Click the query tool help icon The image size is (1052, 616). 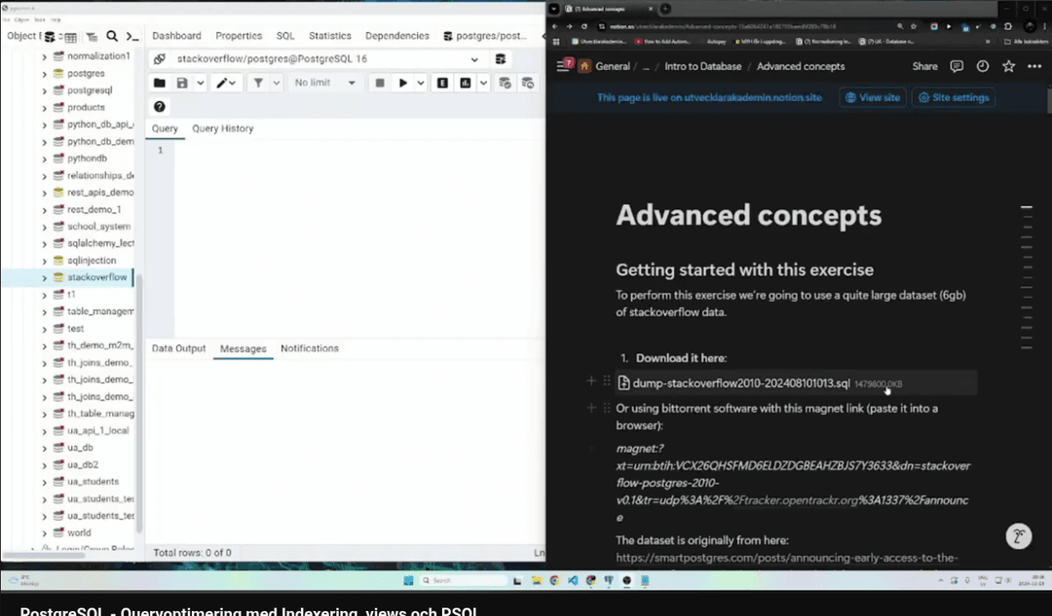(160, 107)
